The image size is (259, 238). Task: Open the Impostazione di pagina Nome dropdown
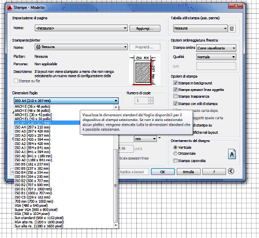(x=81, y=28)
